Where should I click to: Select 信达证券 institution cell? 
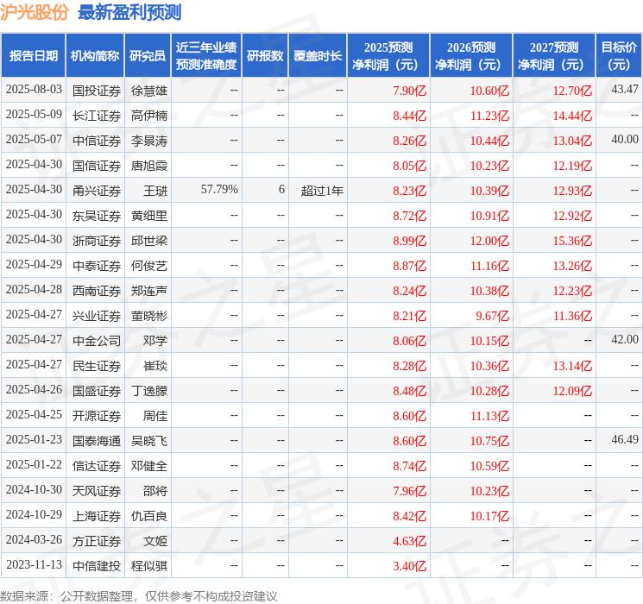(x=97, y=466)
